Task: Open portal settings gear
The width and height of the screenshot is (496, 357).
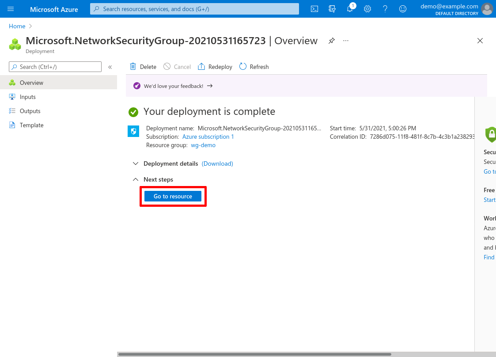Action: click(367, 9)
